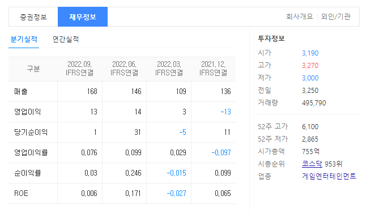Switch to the 증권정보 tab
The image size is (375, 213).
33,17
